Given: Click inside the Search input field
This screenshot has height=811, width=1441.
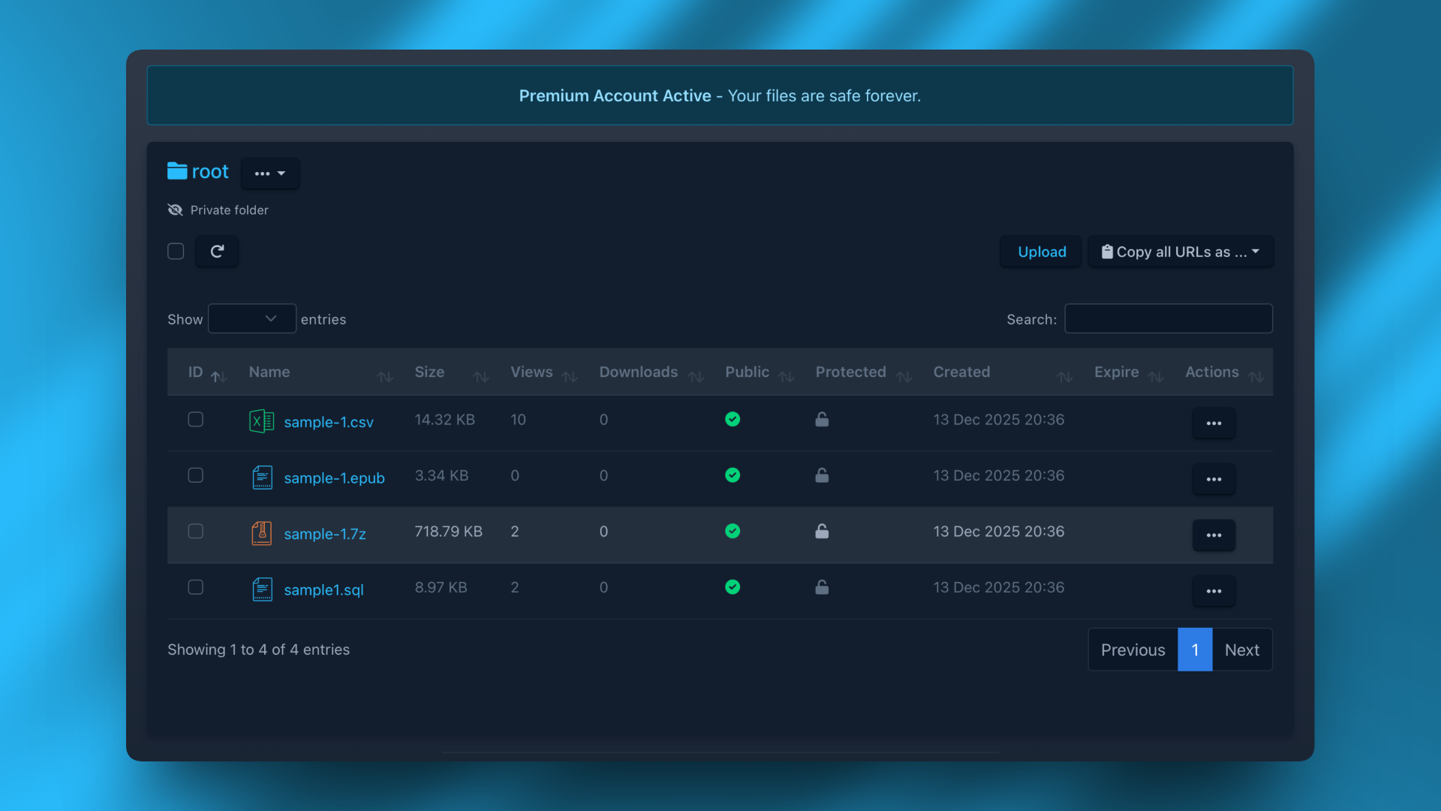Looking at the screenshot, I should [x=1168, y=318].
